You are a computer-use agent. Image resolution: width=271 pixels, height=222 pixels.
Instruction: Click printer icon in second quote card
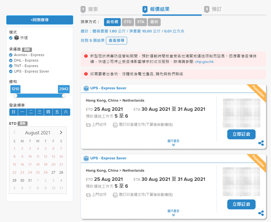[115, 195]
